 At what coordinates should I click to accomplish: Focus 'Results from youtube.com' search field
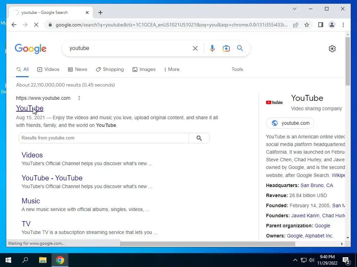[104, 138]
